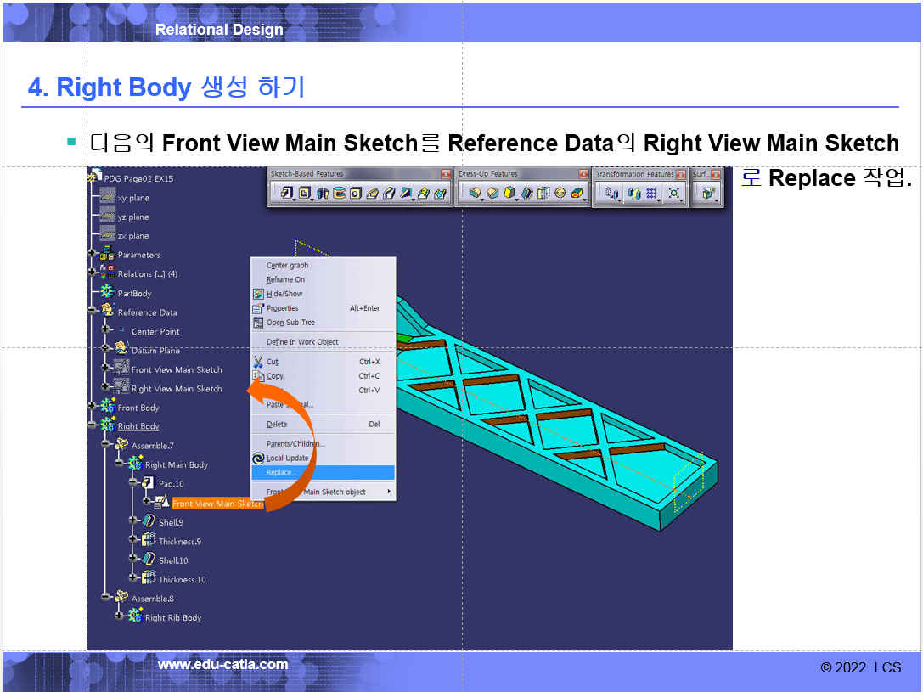The height and width of the screenshot is (692, 923).
Task: Select Right View Main Sketch in tree
Action: [x=176, y=389]
